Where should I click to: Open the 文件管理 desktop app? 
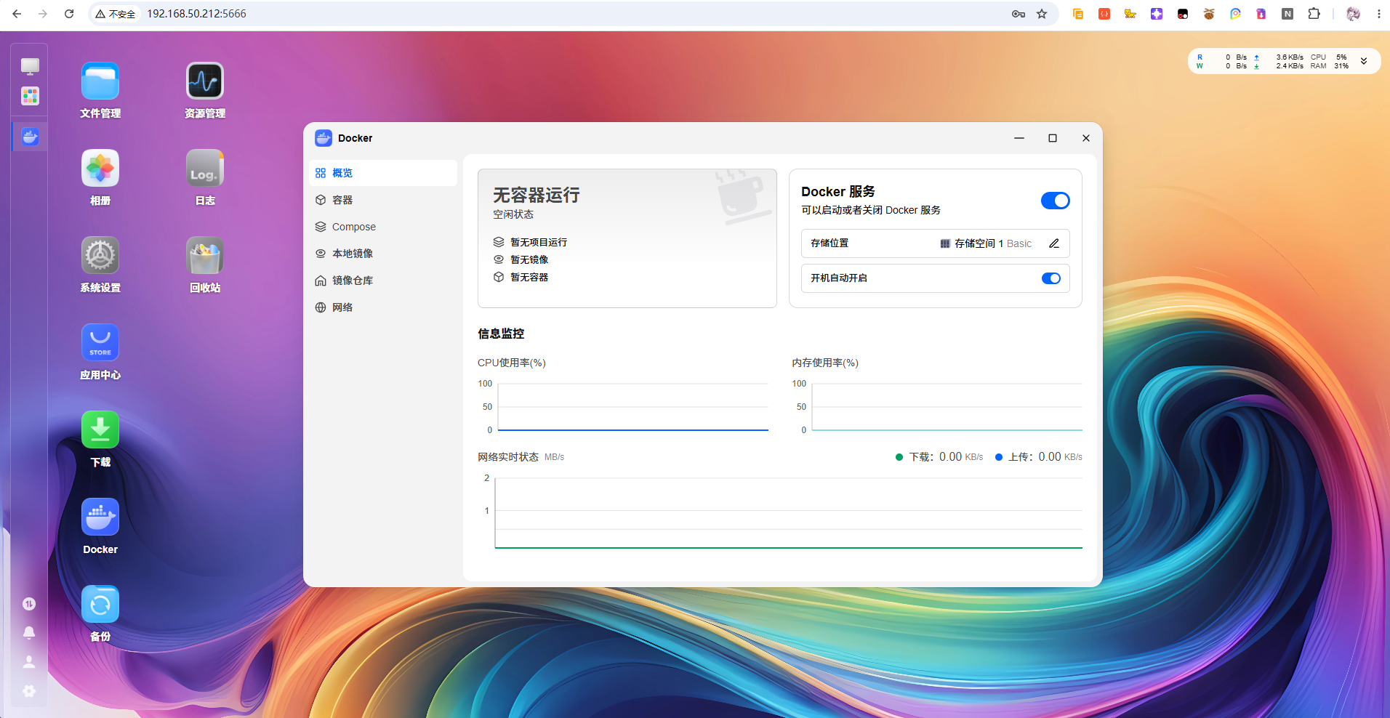coord(100,81)
